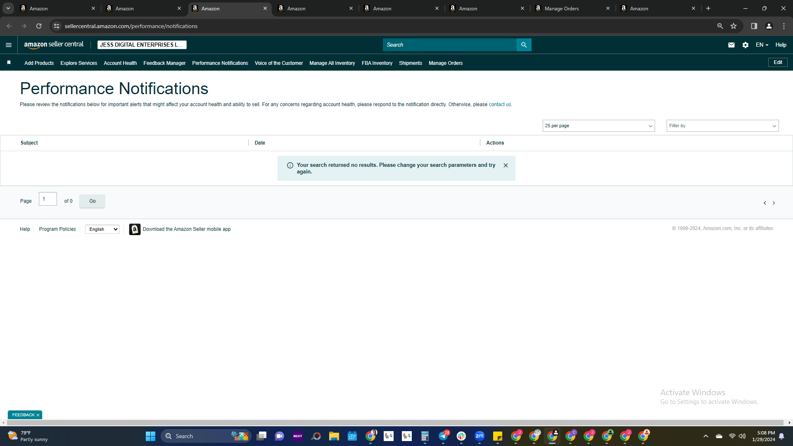The image size is (793, 446).
Task: Click the Seller Central search field
Action: click(x=450, y=45)
